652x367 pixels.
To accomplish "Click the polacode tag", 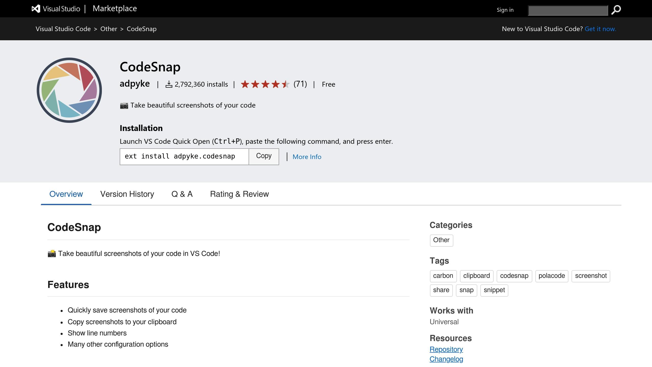I will click(x=552, y=276).
